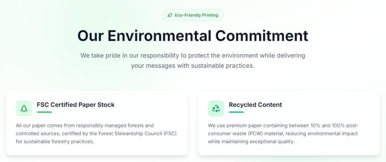Click "for sustainable forestry practices" line
This screenshot has width=386, height=162.
55,142
